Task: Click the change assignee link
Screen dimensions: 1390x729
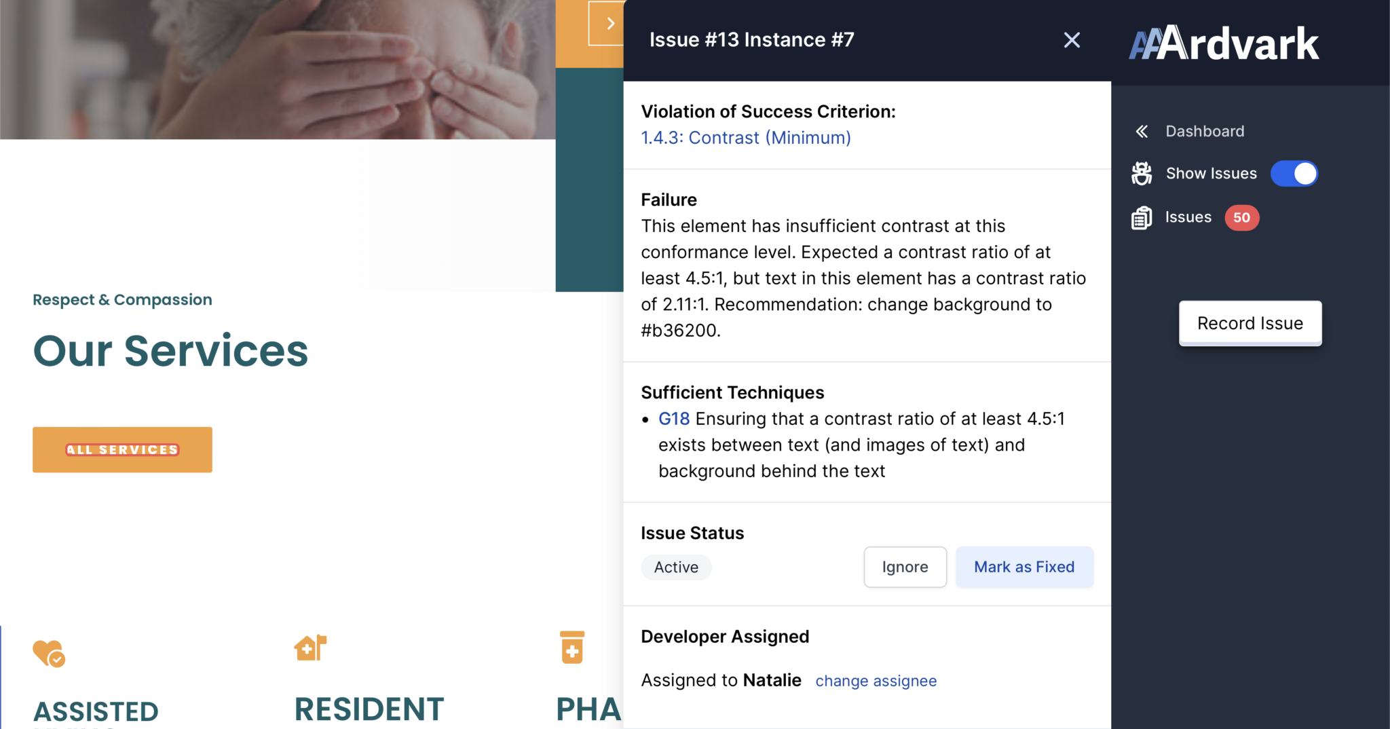Action: [876, 681]
